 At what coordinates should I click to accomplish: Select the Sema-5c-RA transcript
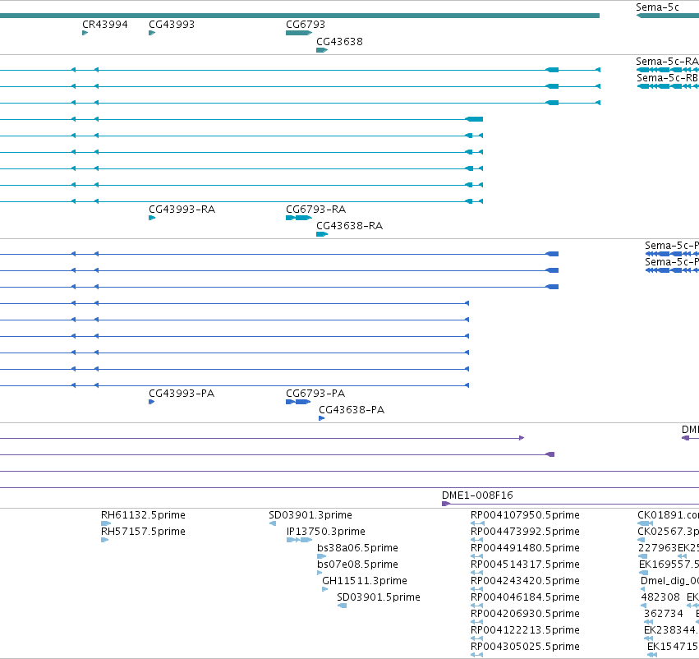click(x=667, y=70)
